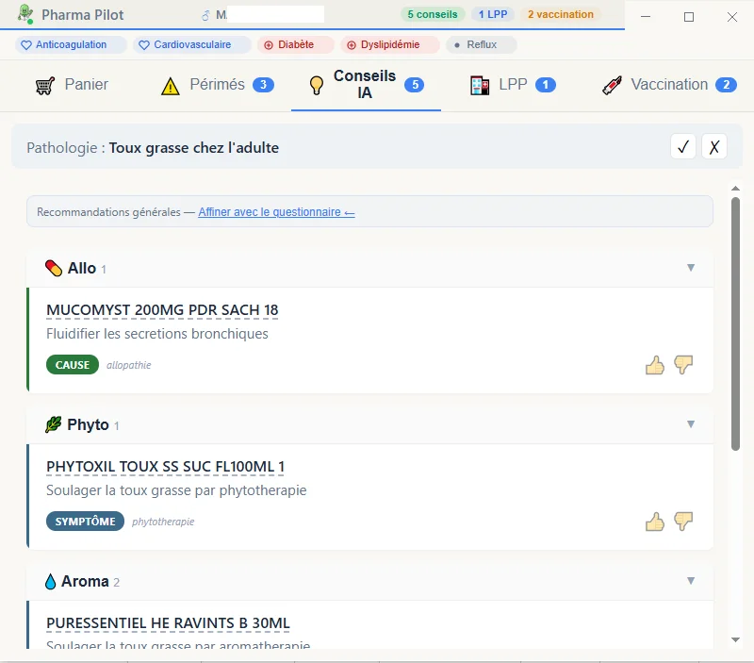754x663 pixels.
Task: Give thumbs down to MUCOMYST 200MG
Action: click(x=682, y=365)
